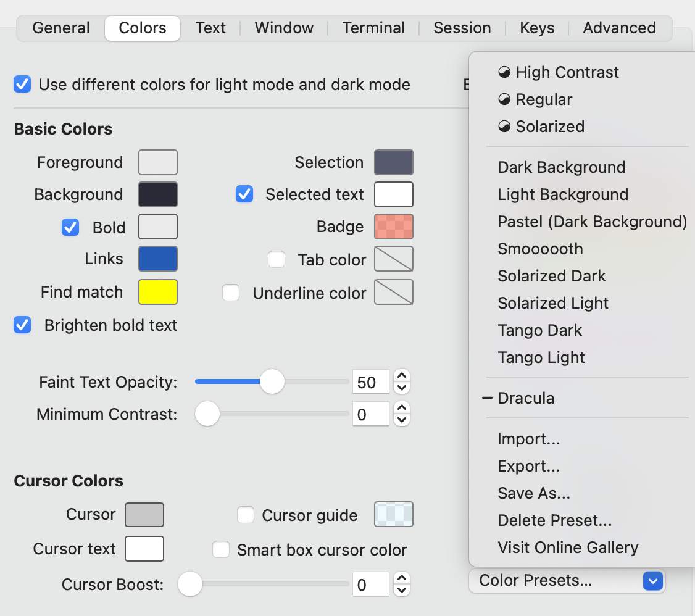The image size is (695, 616).
Task: Open the Window tab
Action: [x=284, y=28]
